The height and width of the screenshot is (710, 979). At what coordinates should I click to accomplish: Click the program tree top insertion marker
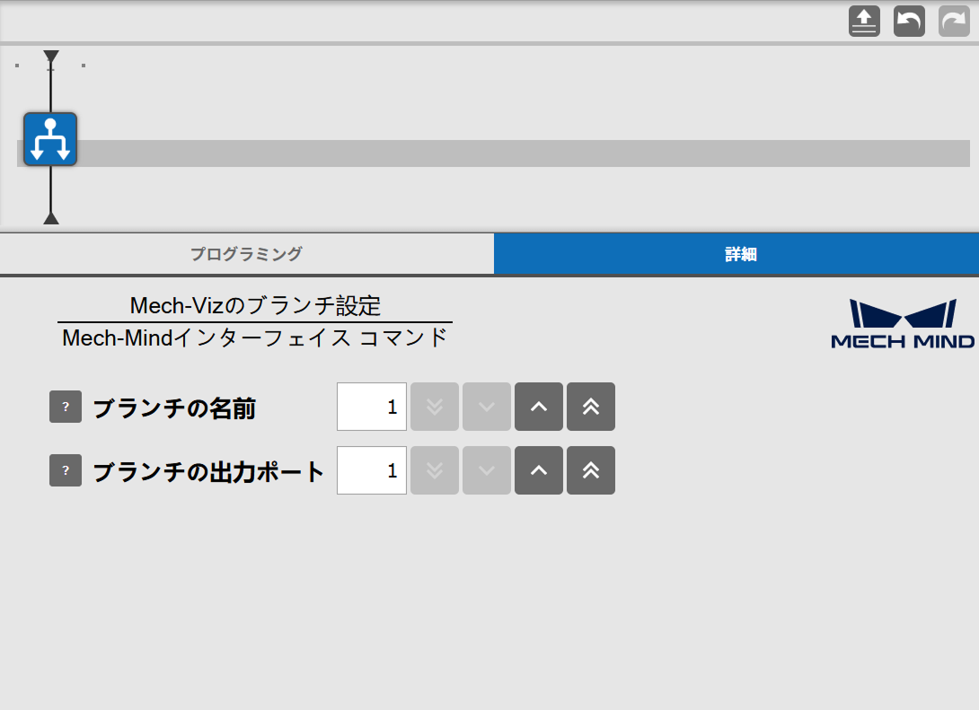pos(51,57)
